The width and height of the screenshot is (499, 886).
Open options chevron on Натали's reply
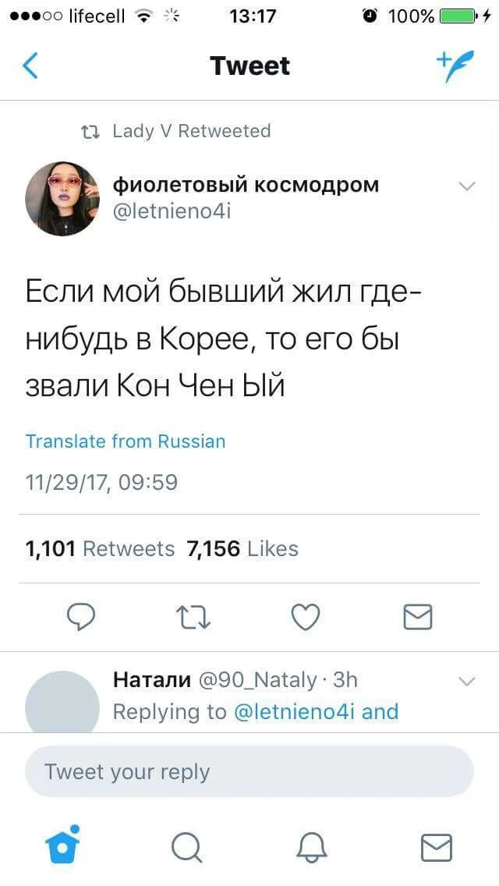tap(466, 681)
